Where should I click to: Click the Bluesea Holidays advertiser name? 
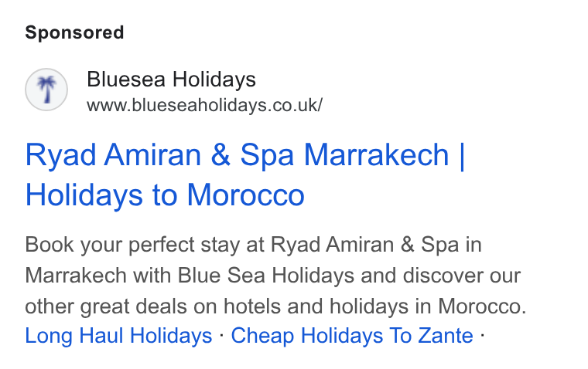(x=172, y=80)
